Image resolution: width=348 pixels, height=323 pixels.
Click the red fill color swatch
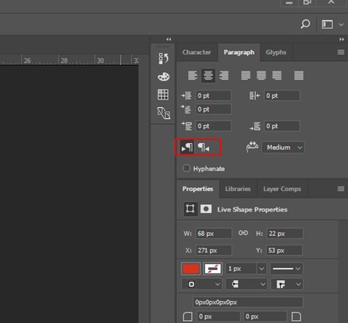pyautogui.click(x=191, y=268)
